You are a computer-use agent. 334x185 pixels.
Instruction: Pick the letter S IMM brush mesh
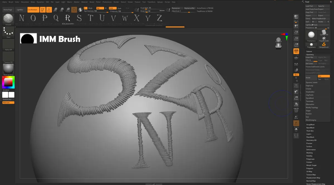click(79, 18)
